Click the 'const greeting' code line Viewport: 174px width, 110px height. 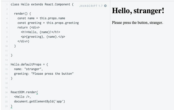pyautogui.click(x=48, y=23)
